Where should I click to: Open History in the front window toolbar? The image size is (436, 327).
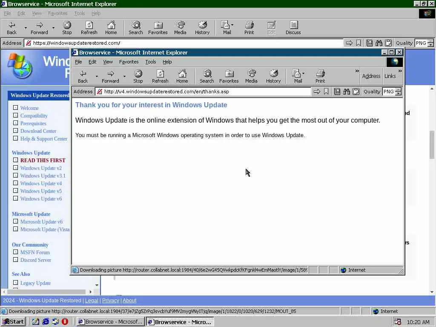pyautogui.click(x=273, y=77)
